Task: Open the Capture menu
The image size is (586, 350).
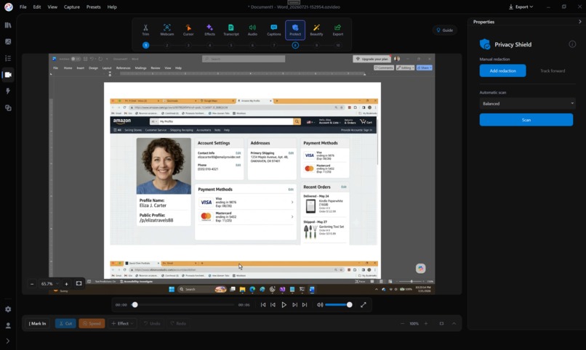Action: [72, 7]
